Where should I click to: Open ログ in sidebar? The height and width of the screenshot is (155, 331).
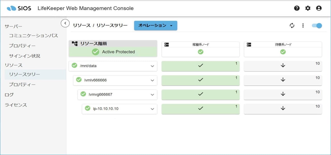click(x=9, y=95)
